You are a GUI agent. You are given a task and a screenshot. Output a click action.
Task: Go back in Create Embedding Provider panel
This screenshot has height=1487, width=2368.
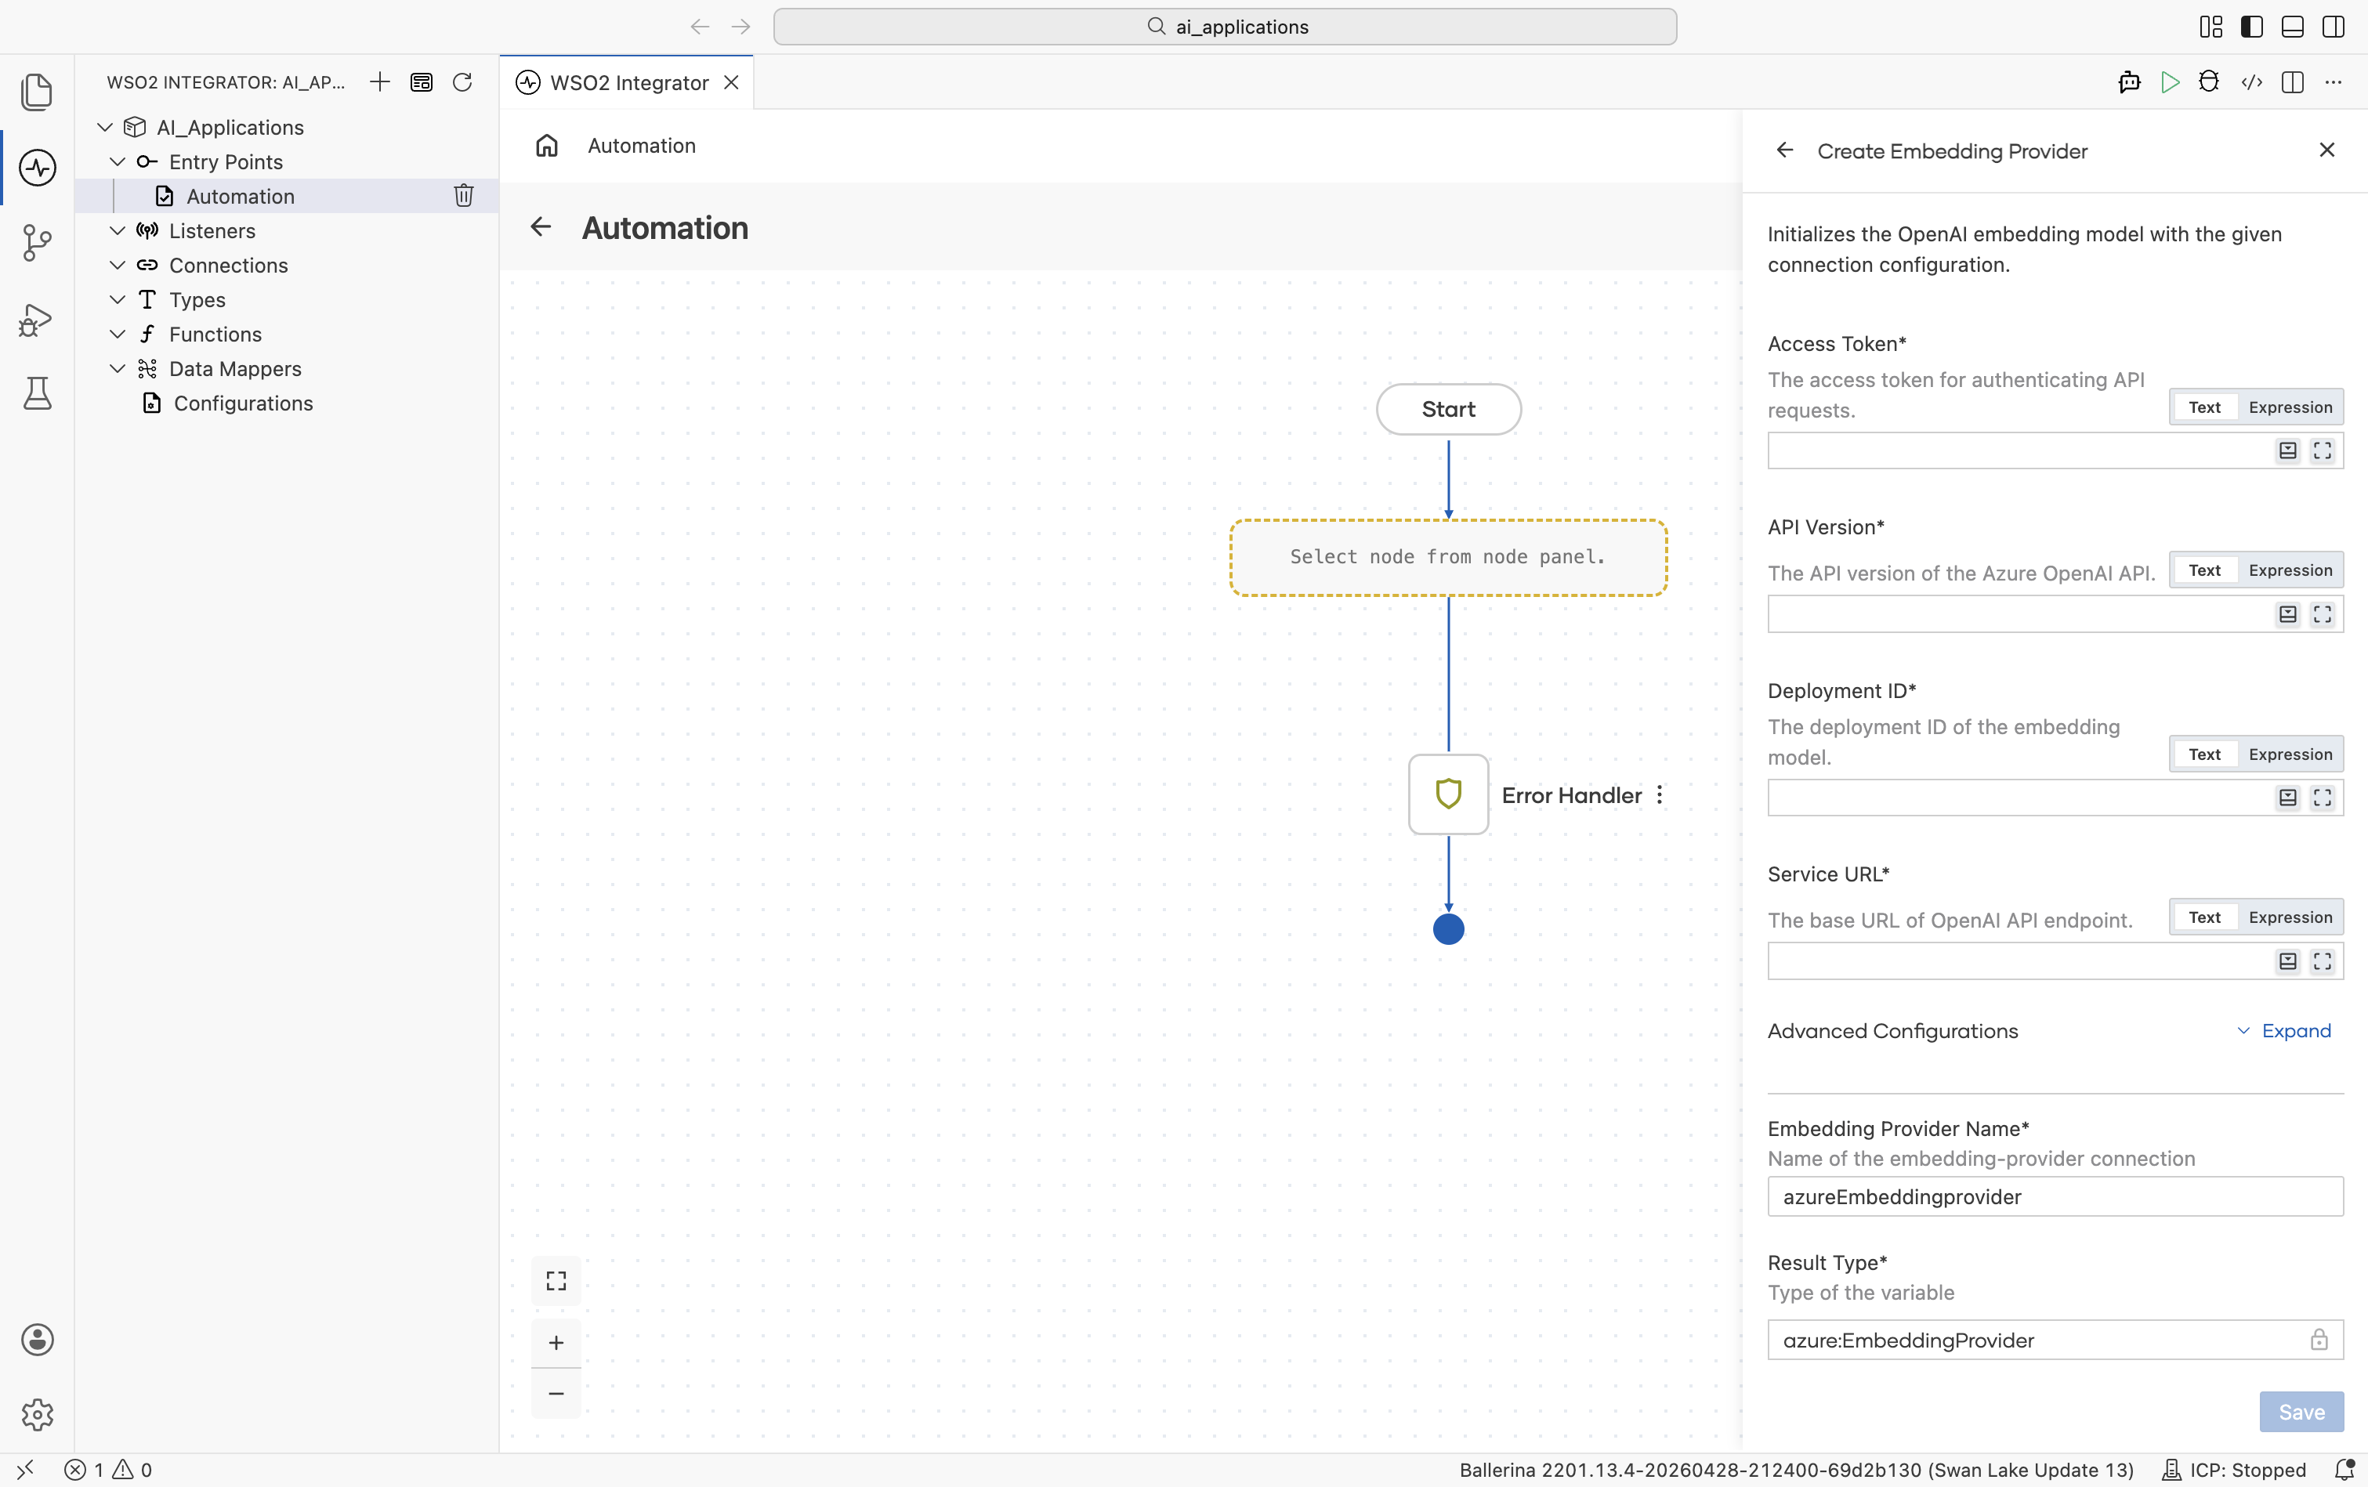(x=1785, y=150)
